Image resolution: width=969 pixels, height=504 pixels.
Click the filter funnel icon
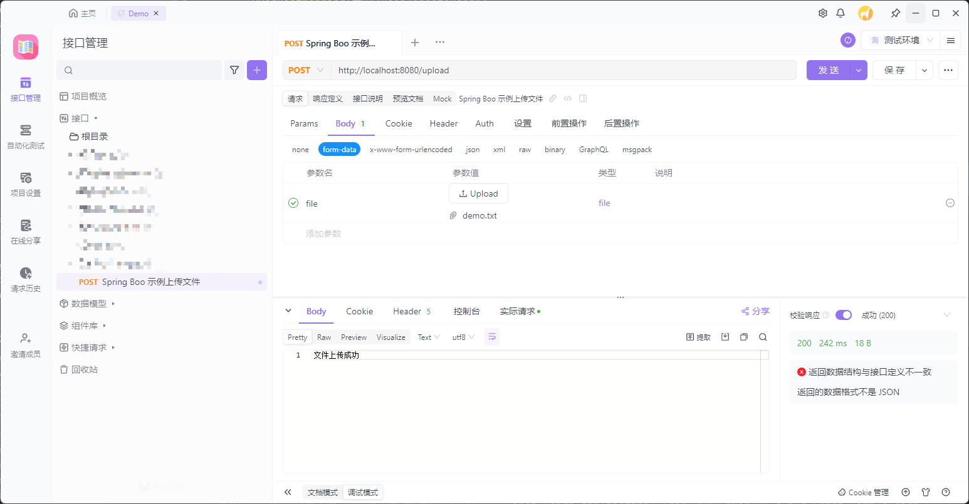[234, 70]
